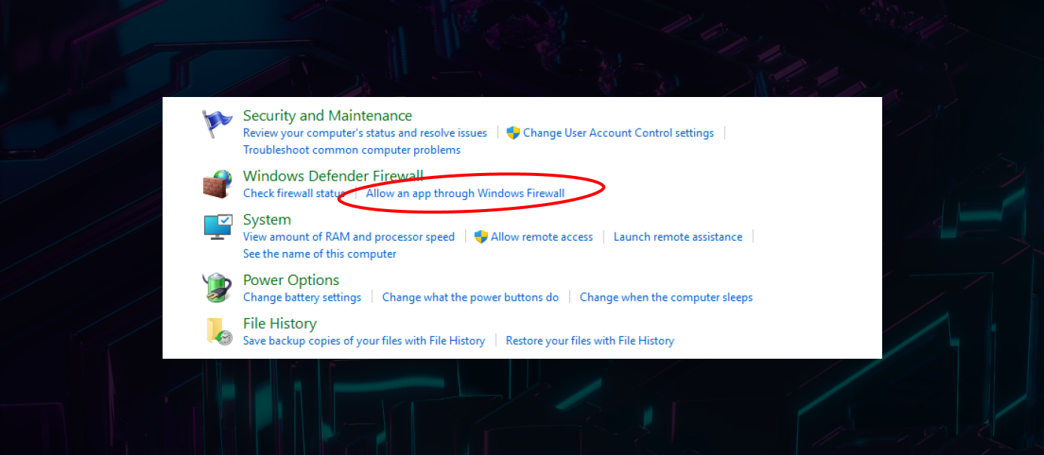
Task: Open Save backup copies of your files with File History
Action: click(364, 341)
